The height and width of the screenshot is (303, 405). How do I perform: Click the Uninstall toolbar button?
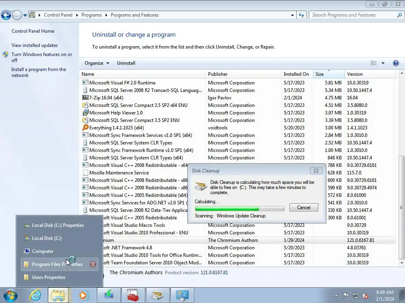(126, 63)
